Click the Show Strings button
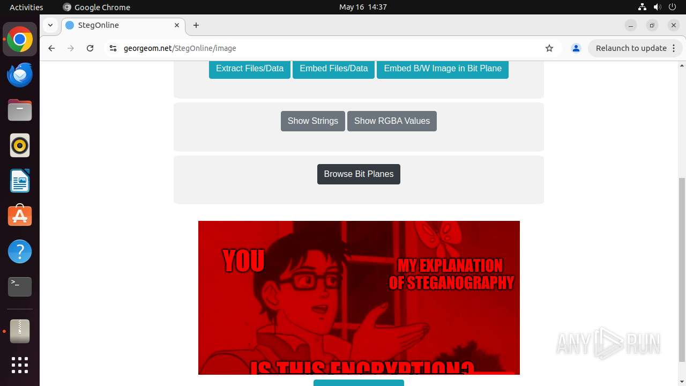Screen dimensions: 686x386 point(313,121)
